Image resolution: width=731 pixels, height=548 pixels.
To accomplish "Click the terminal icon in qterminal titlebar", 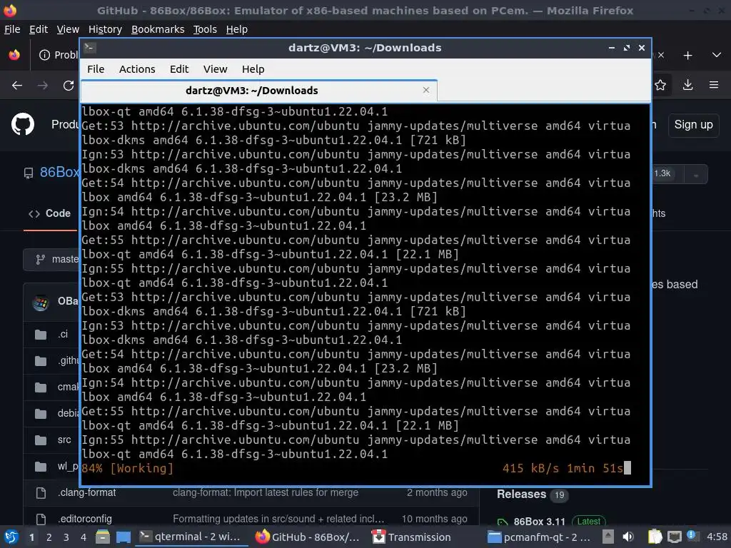I will click(90, 48).
